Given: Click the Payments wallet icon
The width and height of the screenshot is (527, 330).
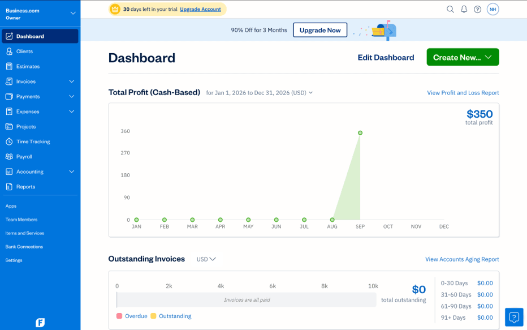Looking at the screenshot, I should click(10, 97).
